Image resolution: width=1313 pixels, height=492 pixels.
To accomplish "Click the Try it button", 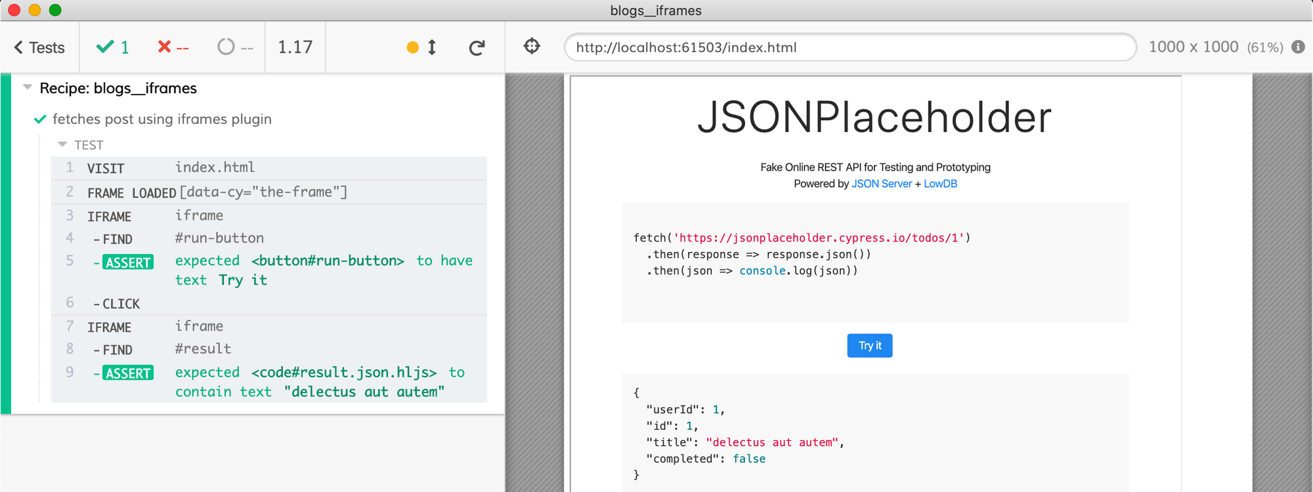I will tap(870, 346).
